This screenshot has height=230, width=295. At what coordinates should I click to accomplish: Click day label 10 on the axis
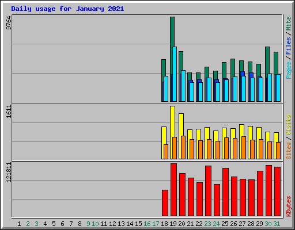tap(95, 224)
